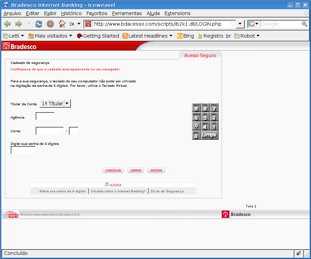Open the Exibir menu
This screenshot has width=311, height=259.
(50, 13)
